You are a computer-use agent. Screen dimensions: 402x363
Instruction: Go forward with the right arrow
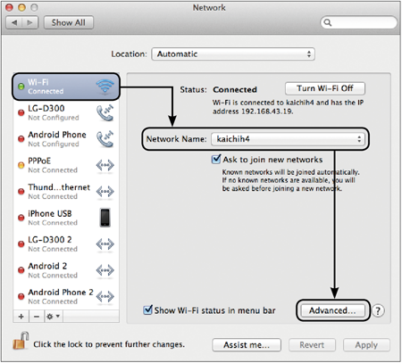point(29,22)
